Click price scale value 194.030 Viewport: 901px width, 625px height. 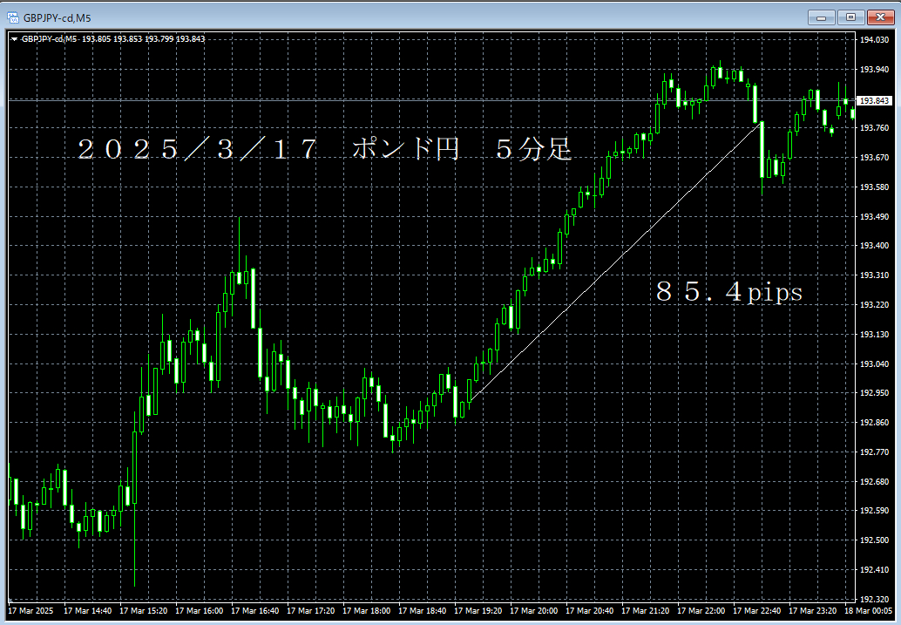[874, 40]
